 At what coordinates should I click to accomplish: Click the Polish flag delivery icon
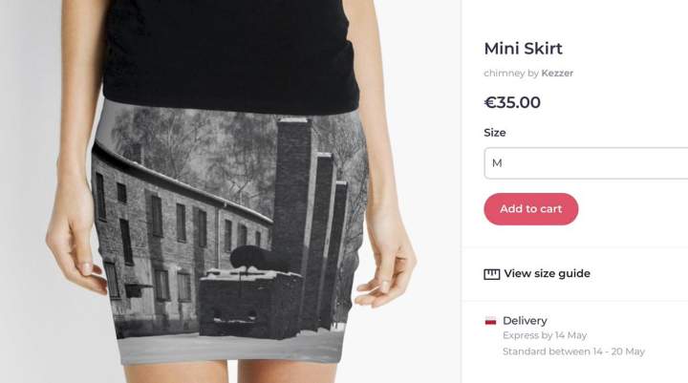[490, 321]
